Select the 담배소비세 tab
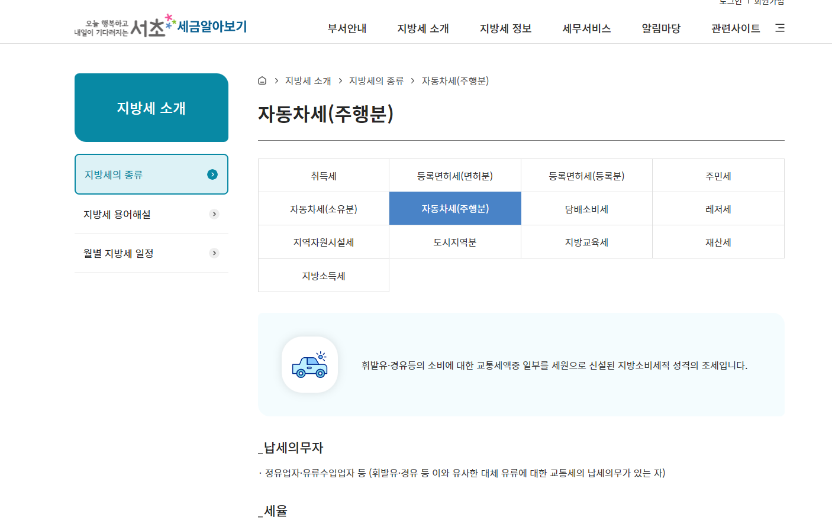This screenshot has width=832, height=524. [x=587, y=209]
